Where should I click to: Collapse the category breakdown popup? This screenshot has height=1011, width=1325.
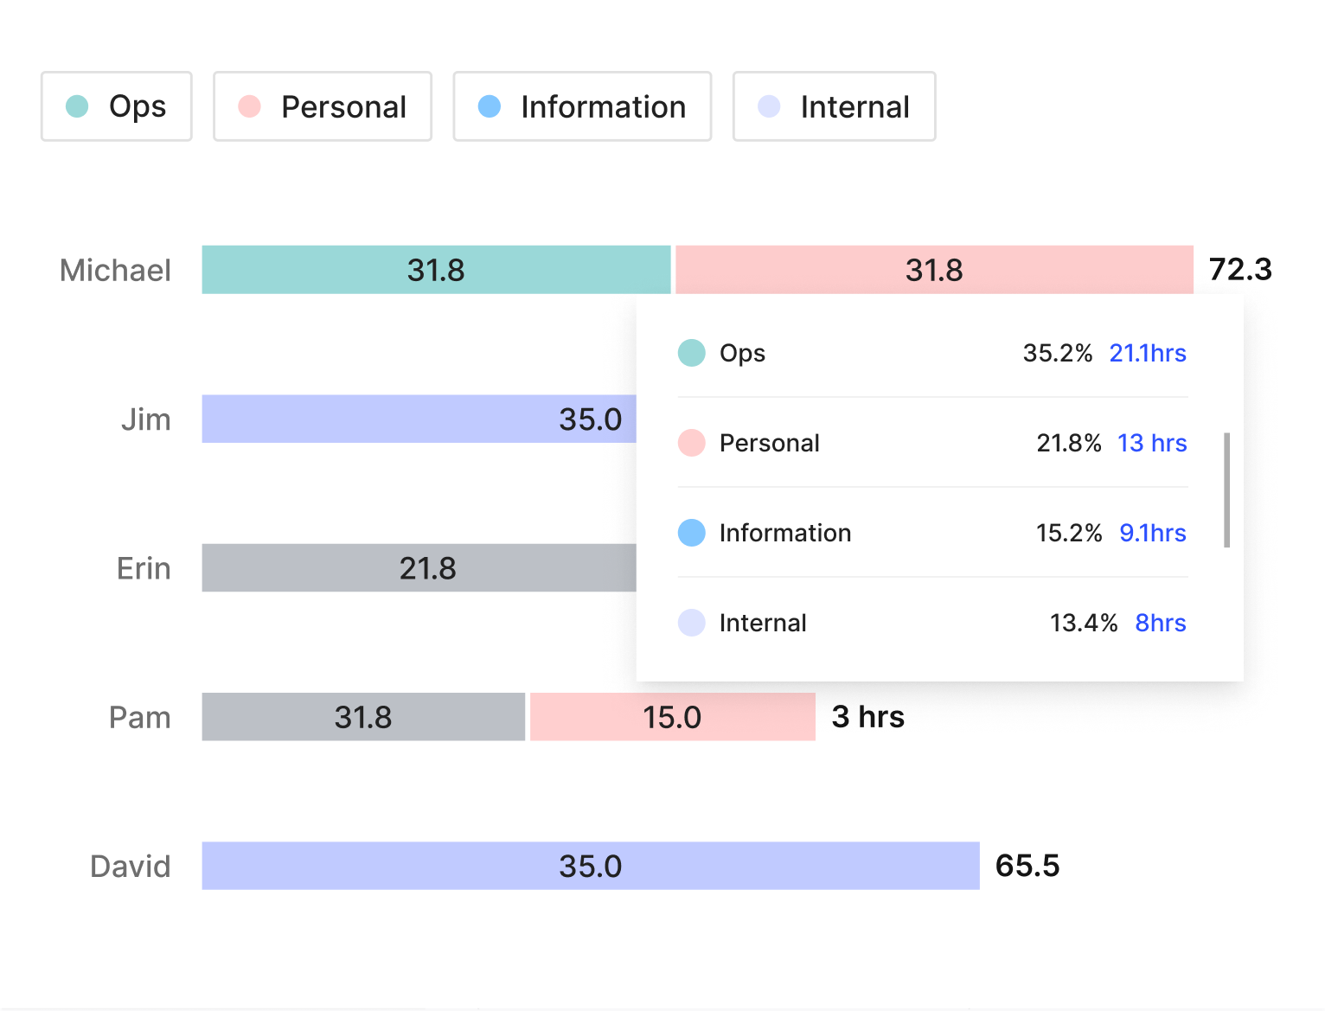(939, 489)
